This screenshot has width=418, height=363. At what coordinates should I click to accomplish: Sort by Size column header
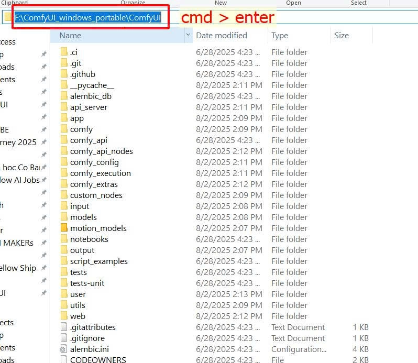click(342, 36)
